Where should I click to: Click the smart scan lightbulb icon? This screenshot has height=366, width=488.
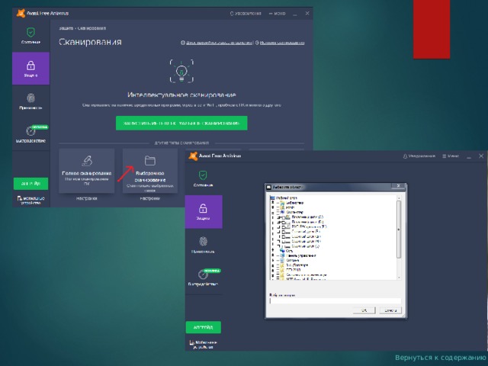click(181, 71)
